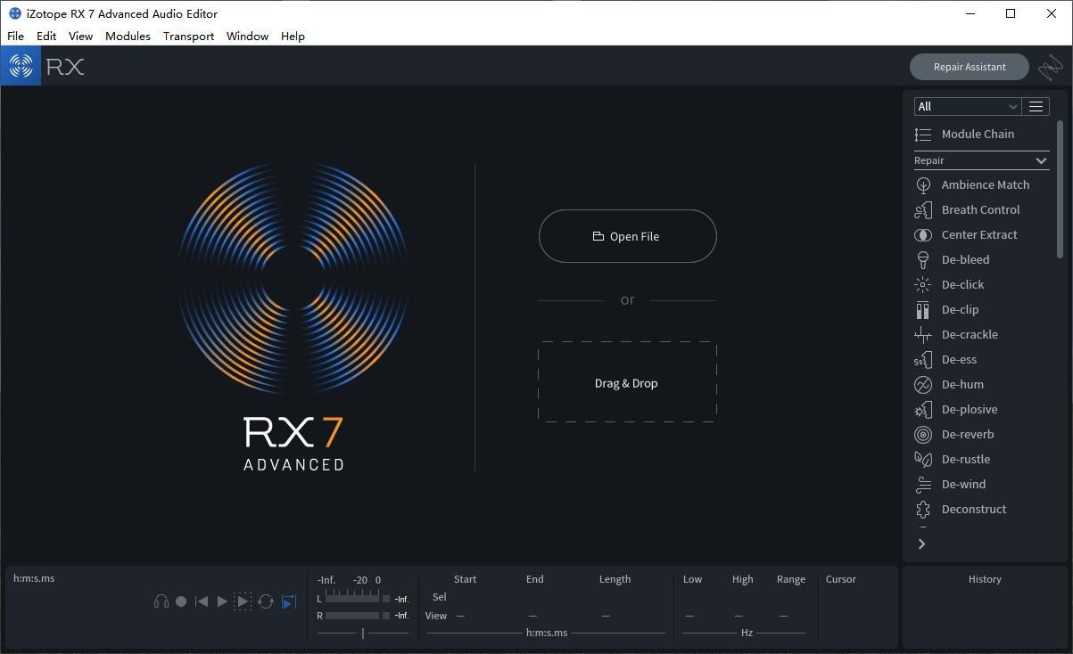Click the Ambience Match module icon
The width and height of the screenshot is (1073, 654).
click(x=923, y=184)
